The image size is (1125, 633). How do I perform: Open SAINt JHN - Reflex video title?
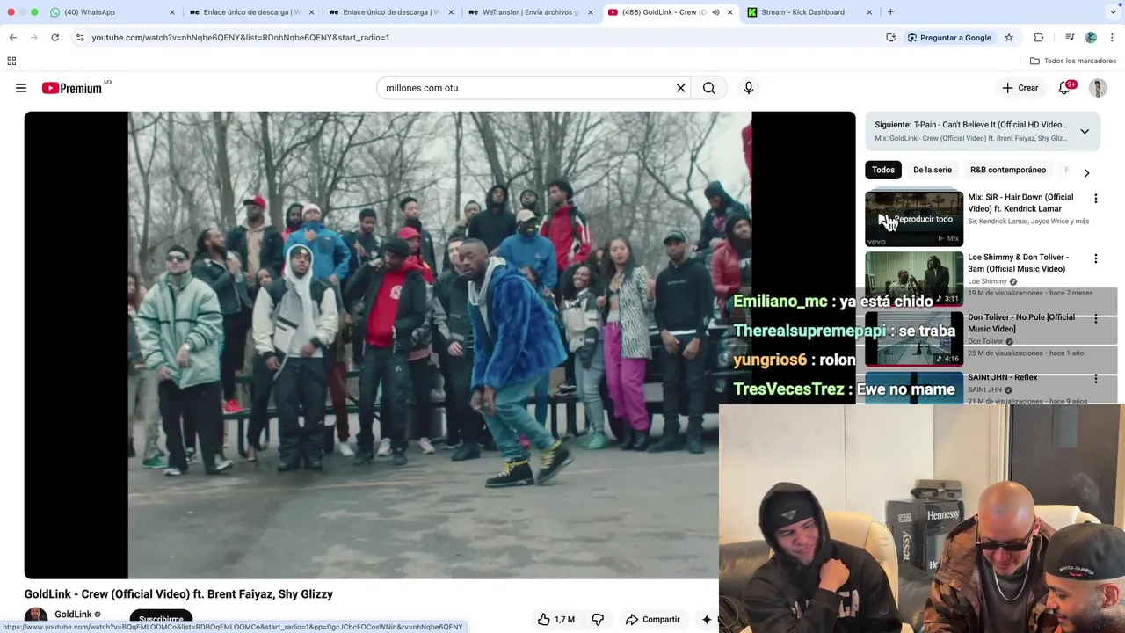1003,377
